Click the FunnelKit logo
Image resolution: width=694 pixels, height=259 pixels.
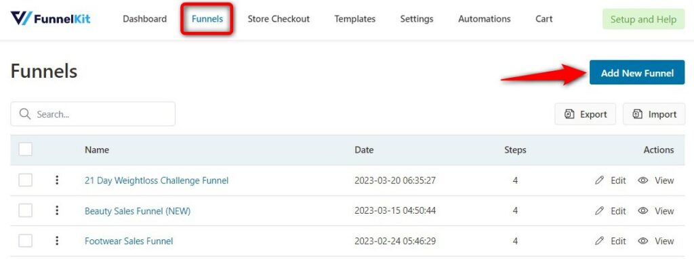coord(50,19)
